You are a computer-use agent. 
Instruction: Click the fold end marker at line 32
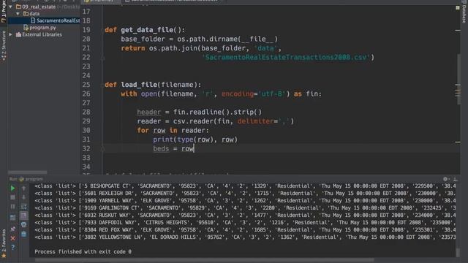click(102, 148)
